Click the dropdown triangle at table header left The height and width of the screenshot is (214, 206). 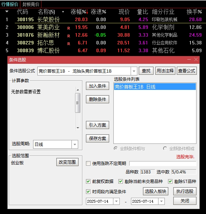click(7, 12)
